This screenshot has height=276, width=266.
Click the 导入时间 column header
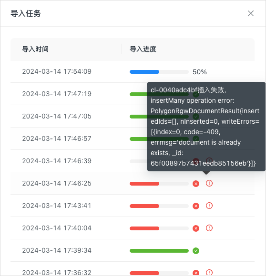[35, 49]
